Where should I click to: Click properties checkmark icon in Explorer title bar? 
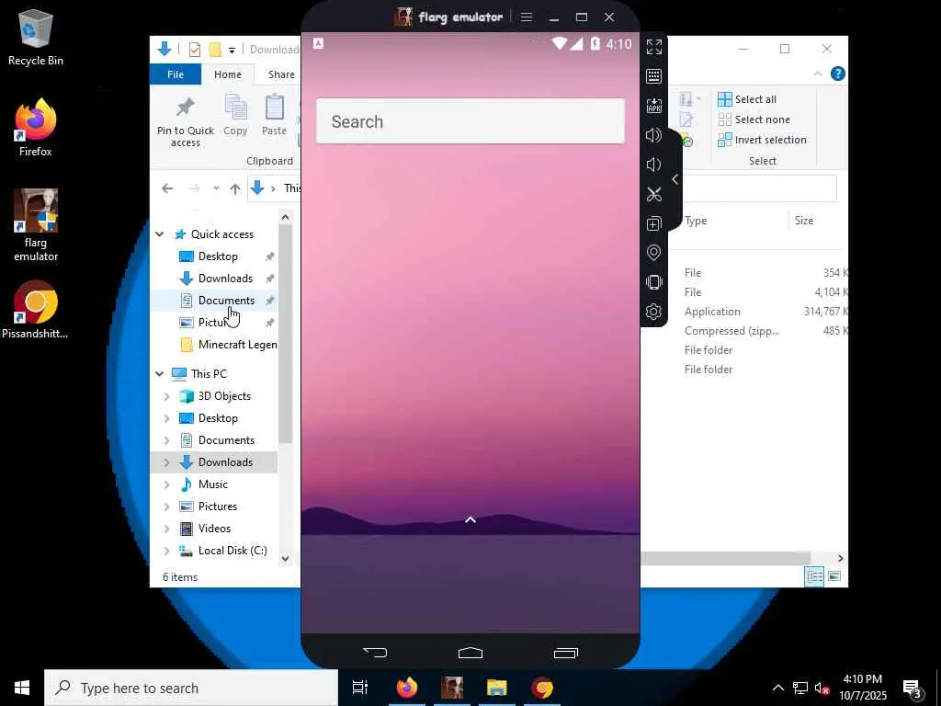click(195, 50)
